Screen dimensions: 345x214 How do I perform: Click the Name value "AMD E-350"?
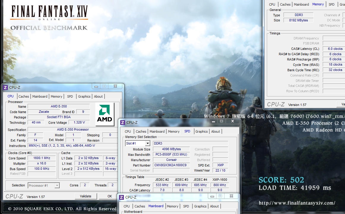pyautogui.click(x=59, y=106)
